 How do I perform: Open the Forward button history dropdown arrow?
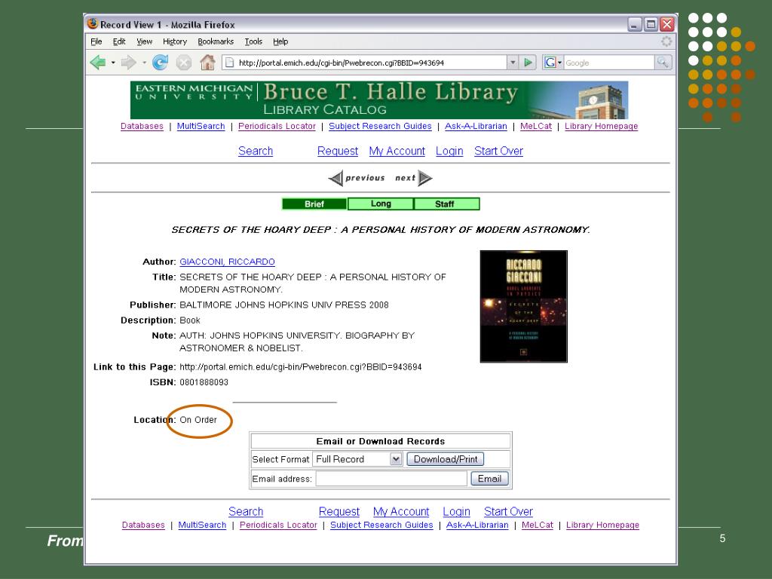[144, 63]
